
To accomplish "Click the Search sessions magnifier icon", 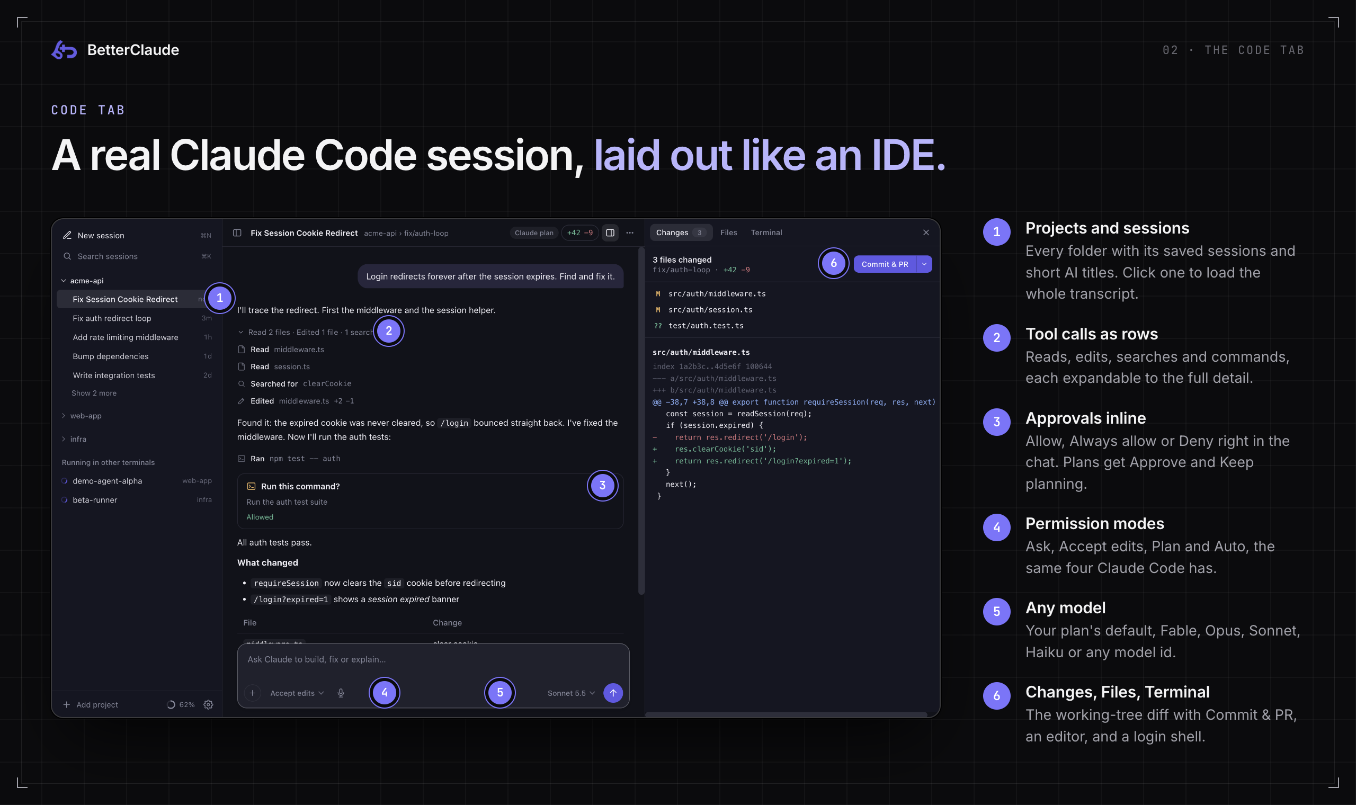I will pos(67,256).
